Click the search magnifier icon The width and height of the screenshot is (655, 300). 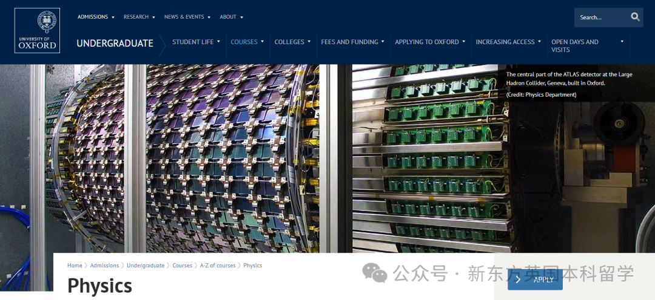[x=636, y=17]
